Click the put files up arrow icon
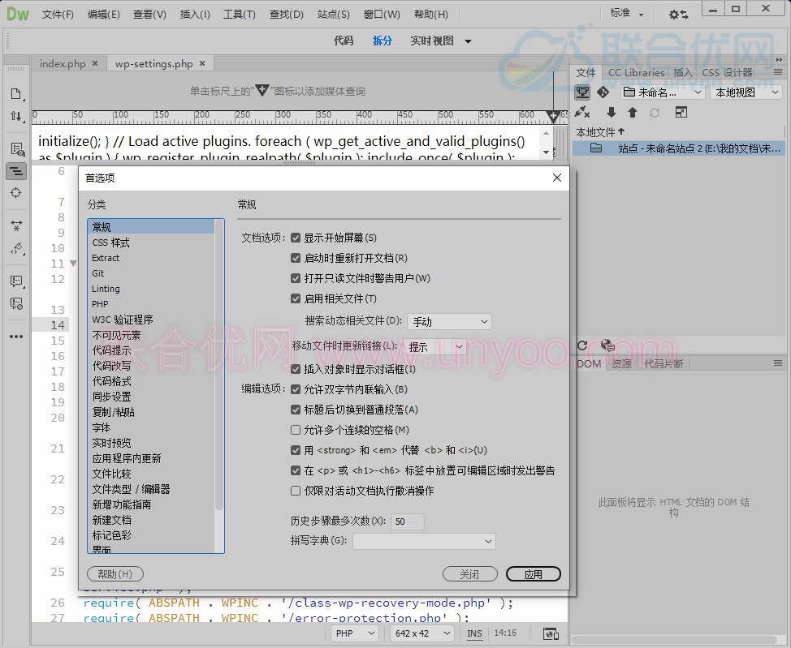The image size is (791, 648). pos(633,113)
